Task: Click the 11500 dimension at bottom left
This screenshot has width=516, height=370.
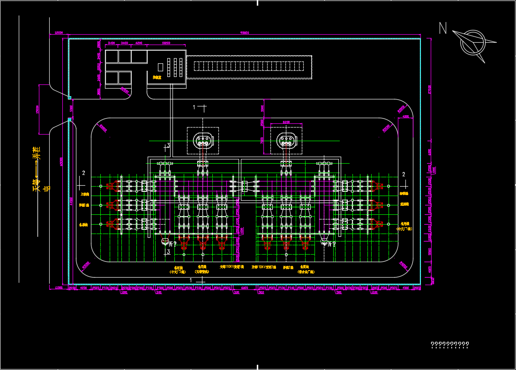Action: click(x=59, y=288)
